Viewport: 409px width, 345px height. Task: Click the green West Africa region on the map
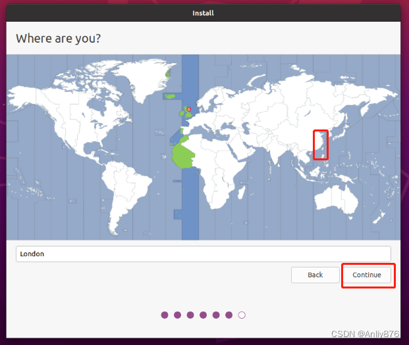182,156
